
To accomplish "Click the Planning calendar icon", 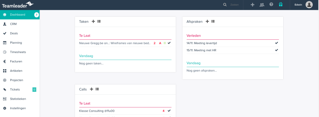I will [x=5, y=43].
